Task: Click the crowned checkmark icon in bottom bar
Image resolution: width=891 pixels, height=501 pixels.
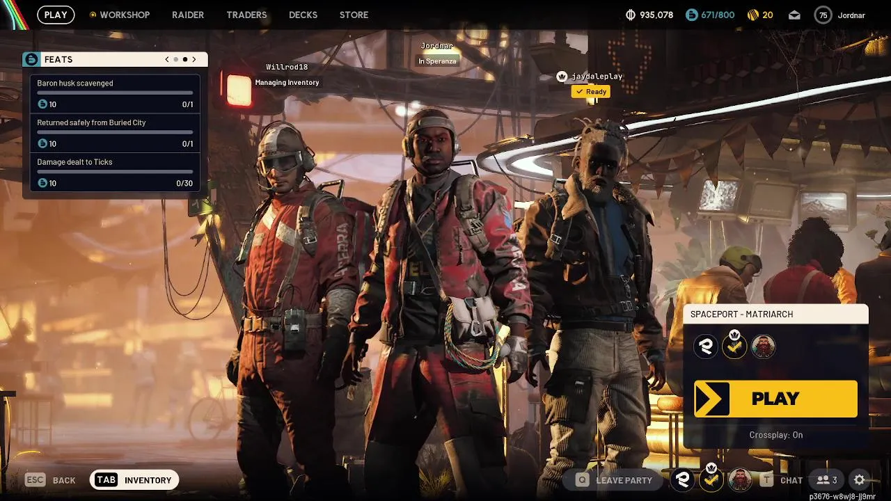Action: click(x=711, y=479)
